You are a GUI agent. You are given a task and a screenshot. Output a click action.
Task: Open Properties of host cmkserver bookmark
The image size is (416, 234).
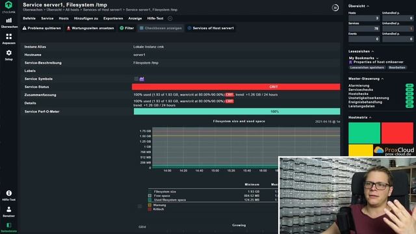378,62
